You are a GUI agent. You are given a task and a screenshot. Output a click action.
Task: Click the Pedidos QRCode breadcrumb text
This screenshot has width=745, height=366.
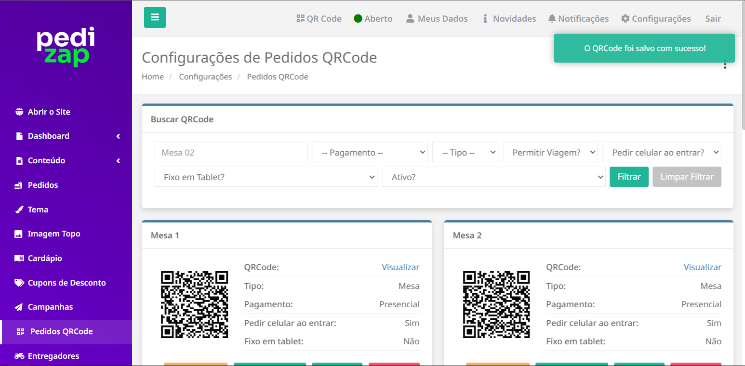278,77
